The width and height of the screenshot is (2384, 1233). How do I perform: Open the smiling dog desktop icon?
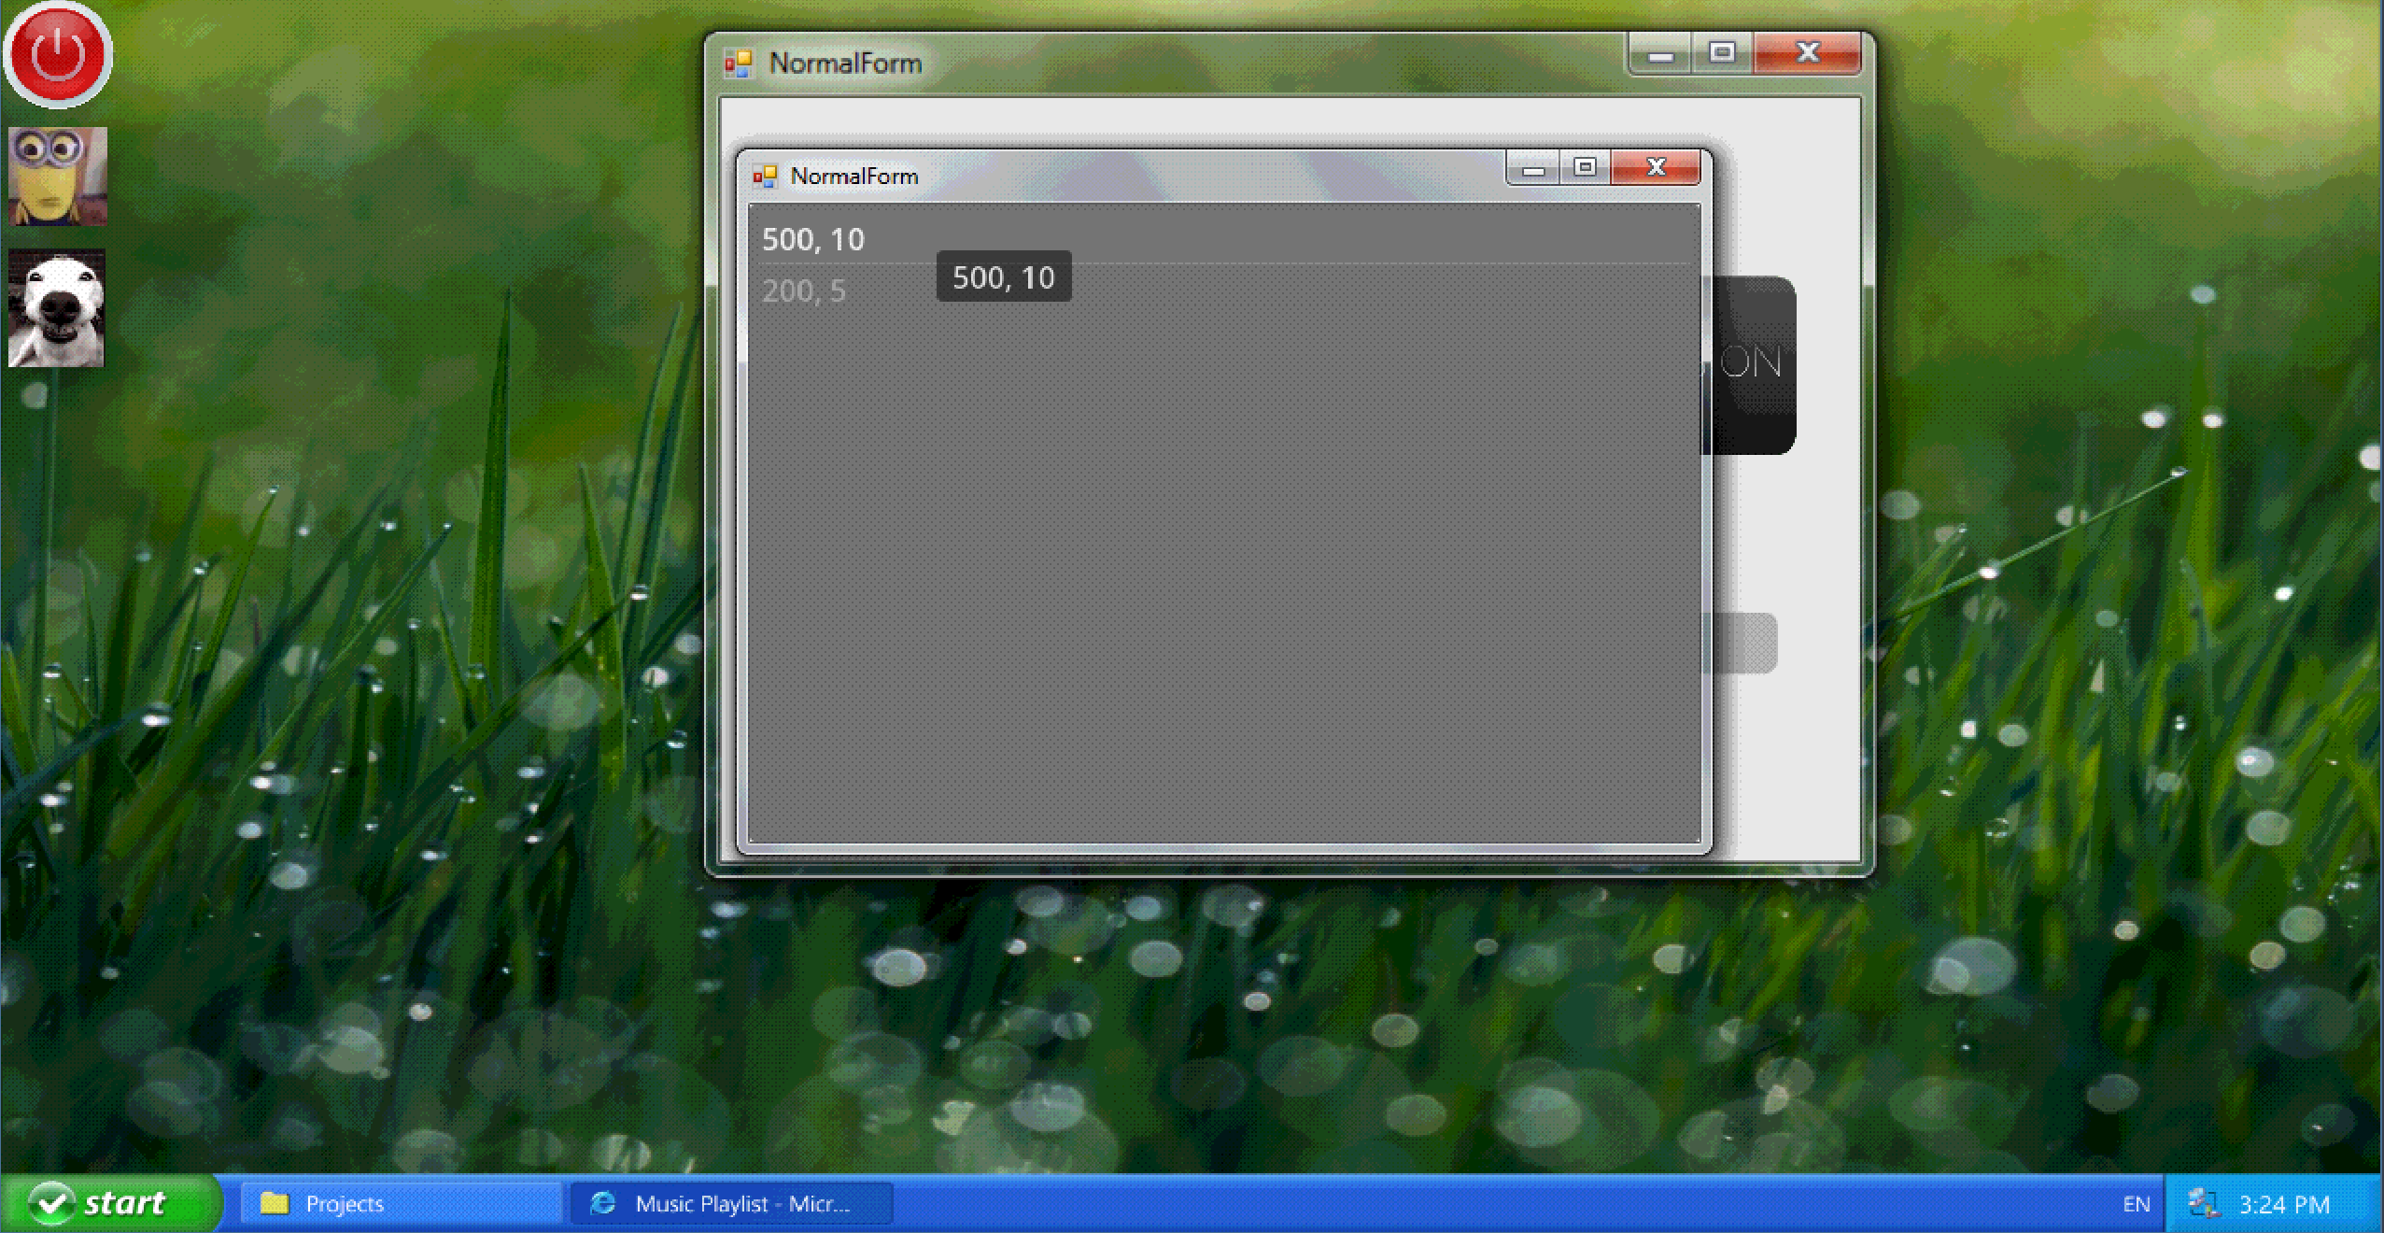click(x=57, y=308)
